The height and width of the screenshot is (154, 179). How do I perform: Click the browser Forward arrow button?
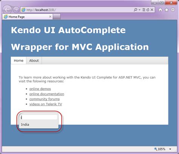[16, 10]
